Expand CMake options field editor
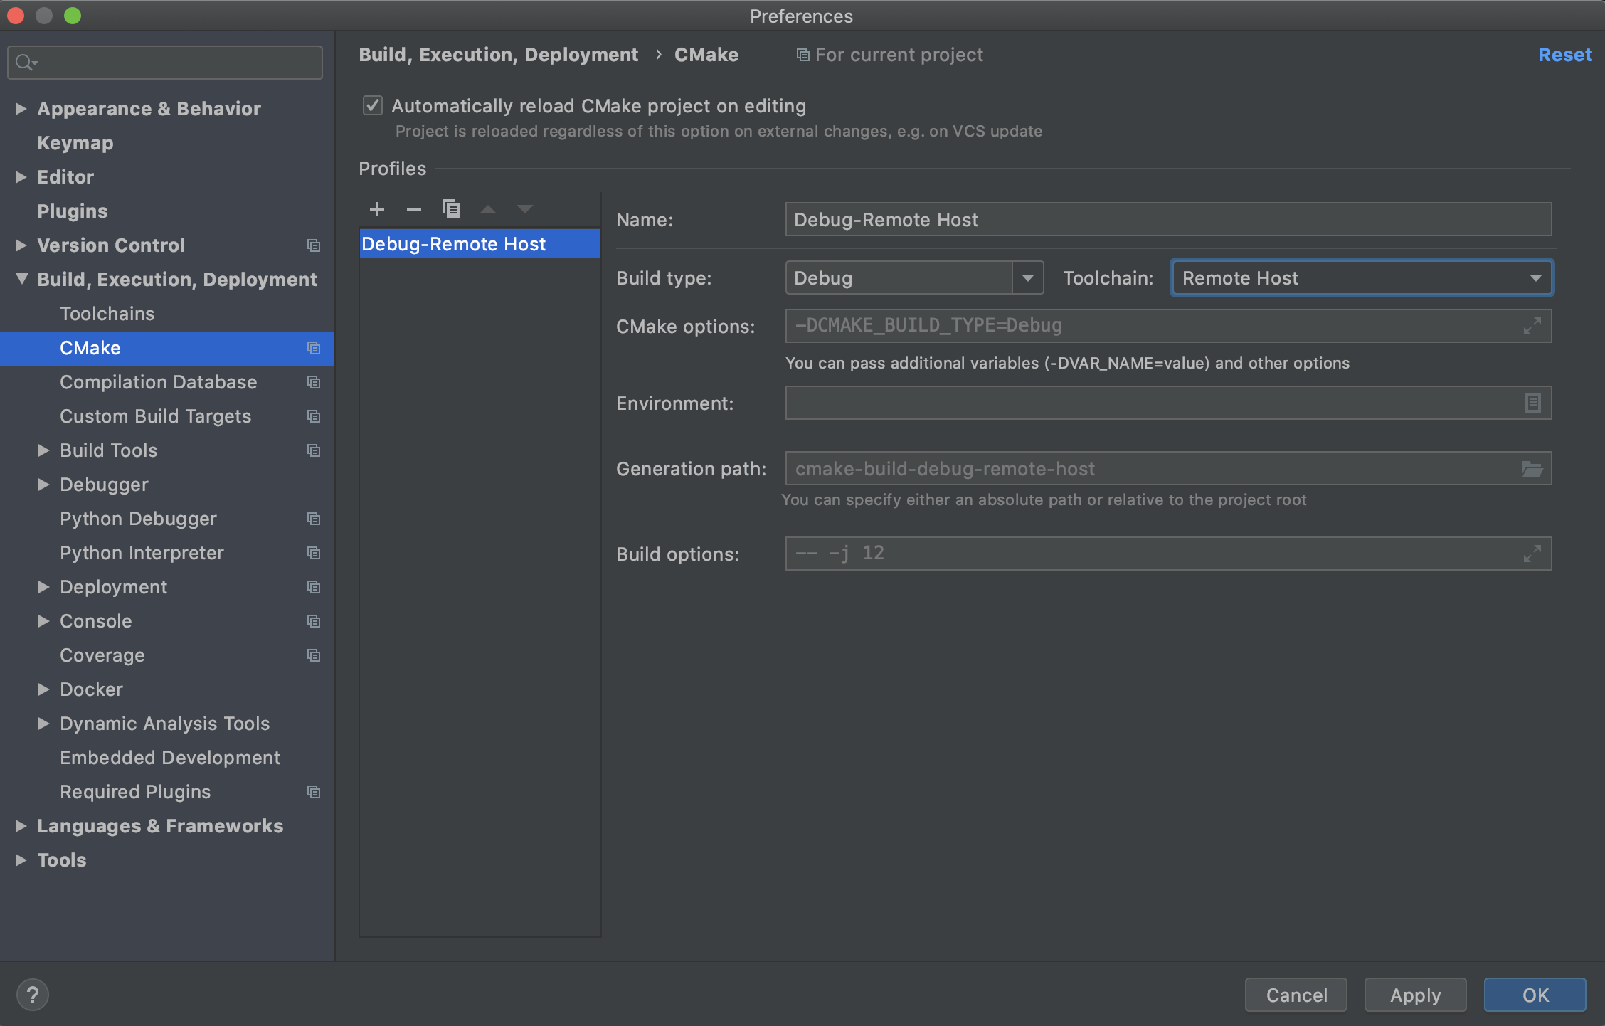 pyautogui.click(x=1532, y=326)
